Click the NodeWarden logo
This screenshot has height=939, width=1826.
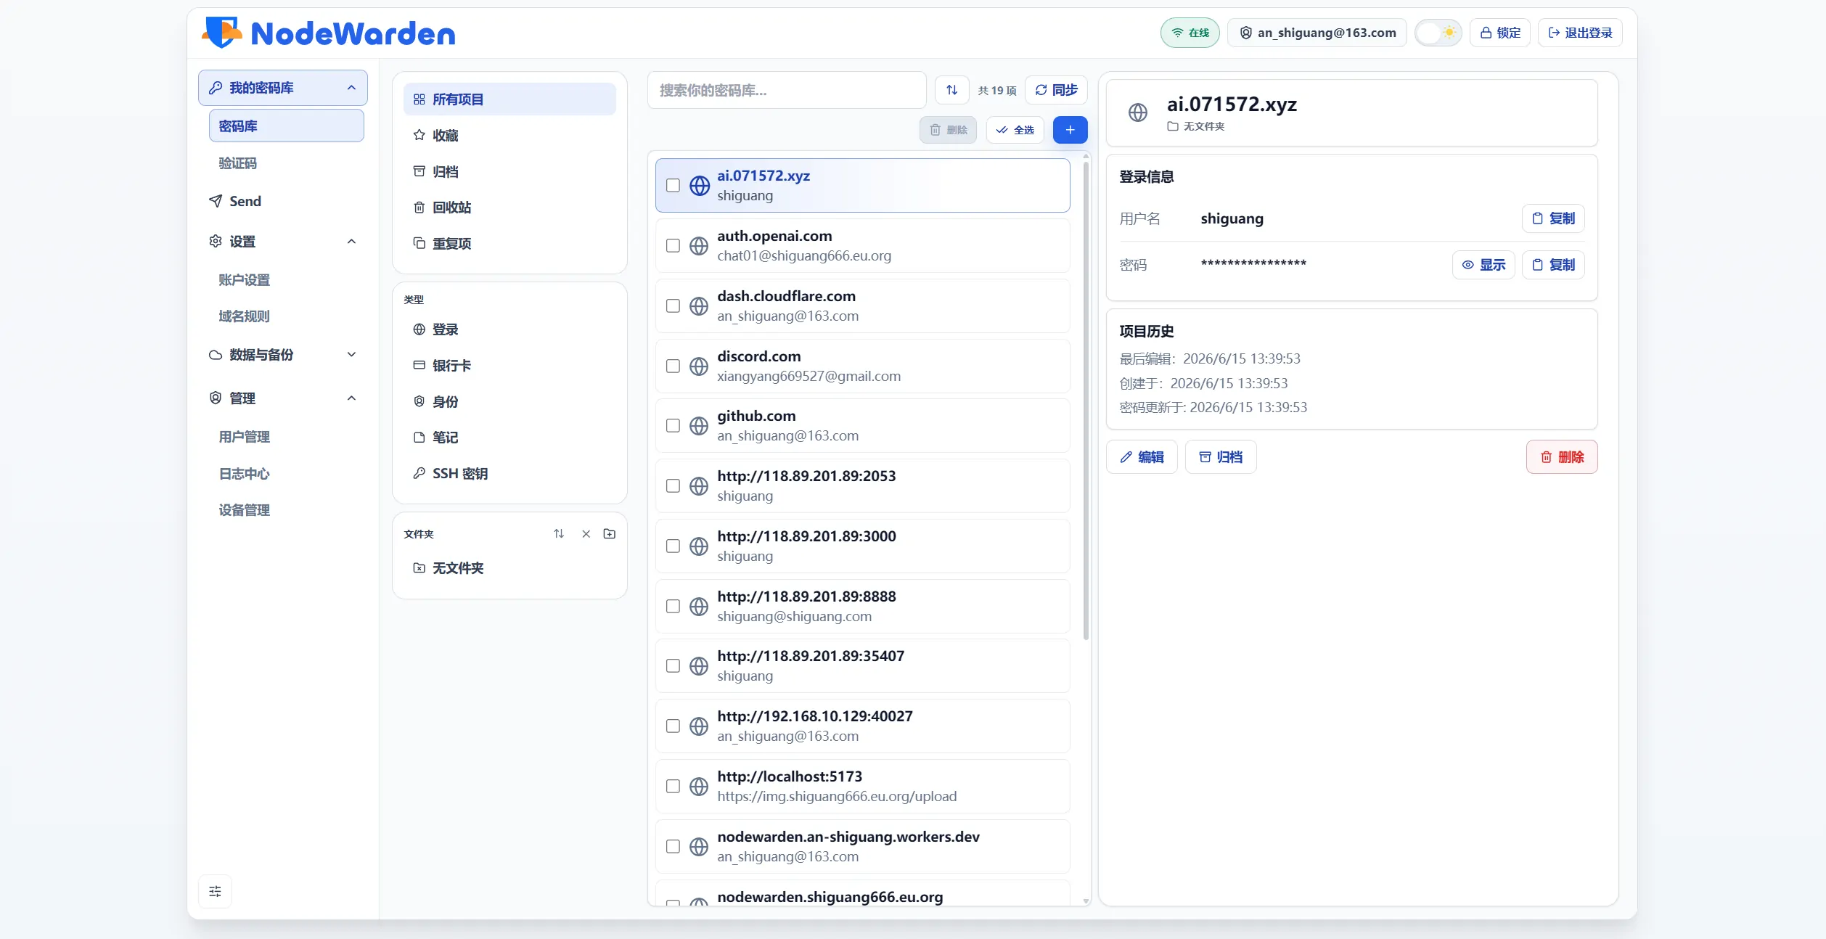pyautogui.click(x=329, y=33)
